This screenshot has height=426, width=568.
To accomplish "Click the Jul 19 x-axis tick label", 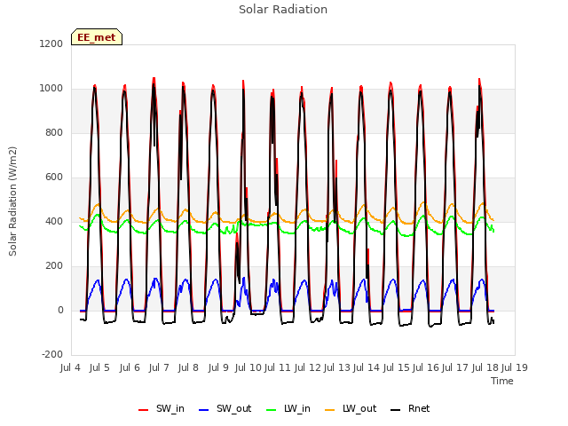I will pyautogui.click(x=515, y=367).
